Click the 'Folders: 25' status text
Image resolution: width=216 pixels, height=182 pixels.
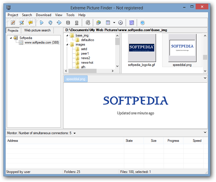click(x=72, y=172)
